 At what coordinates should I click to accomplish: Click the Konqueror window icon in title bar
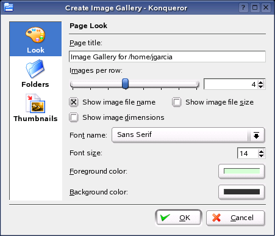(9, 8)
